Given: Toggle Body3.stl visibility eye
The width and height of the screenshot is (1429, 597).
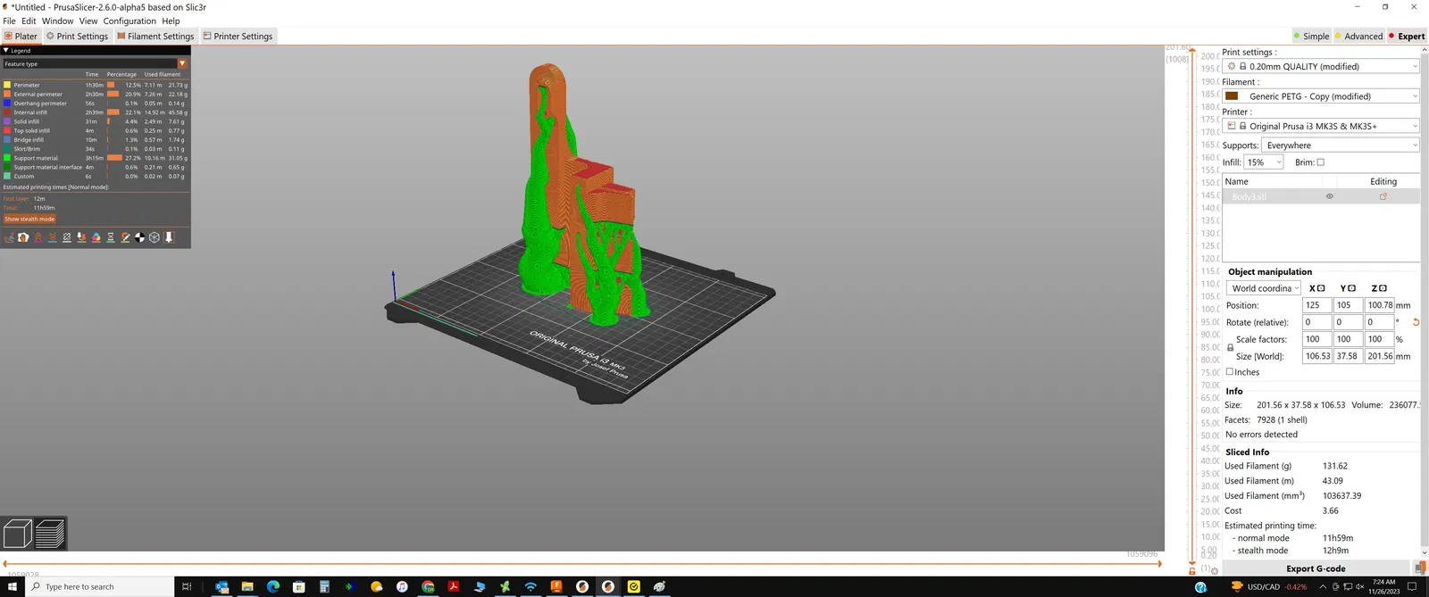Looking at the screenshot, I should (x=1329, y=196).
